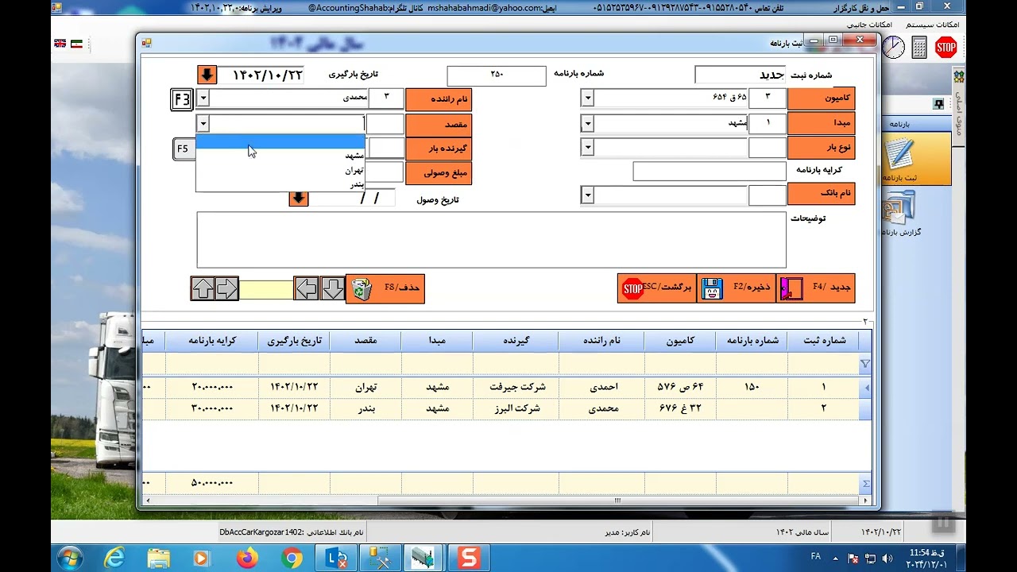This screenshot has width=1017, height=572.
Task: Click the برگشت/ESC button
Action: (657, 288)
